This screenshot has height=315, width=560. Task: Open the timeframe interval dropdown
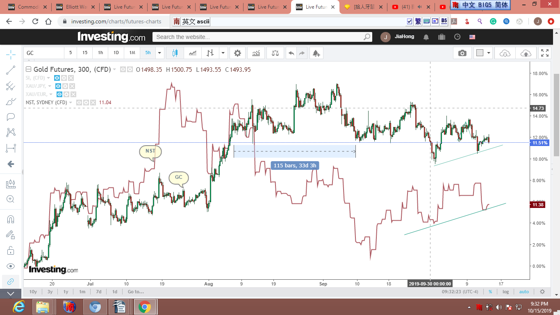point(160,53)
